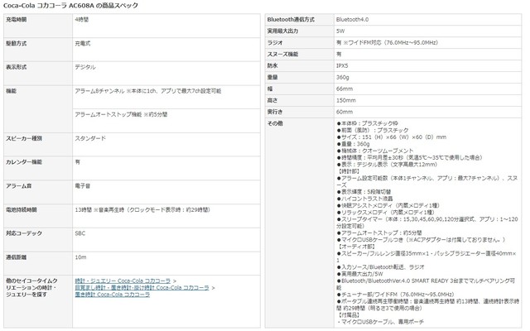Click the スタンダード value
Image resolution: width=530 pixels, height=331 pixels.
pyautogui.click(x=90, y=138)
